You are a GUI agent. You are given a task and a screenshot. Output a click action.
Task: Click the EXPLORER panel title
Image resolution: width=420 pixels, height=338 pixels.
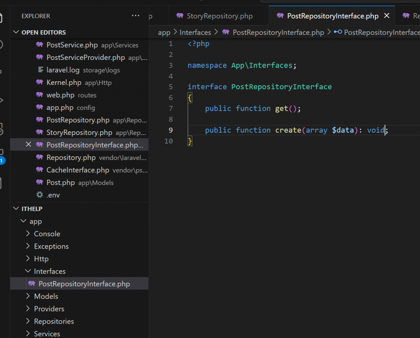36,16
